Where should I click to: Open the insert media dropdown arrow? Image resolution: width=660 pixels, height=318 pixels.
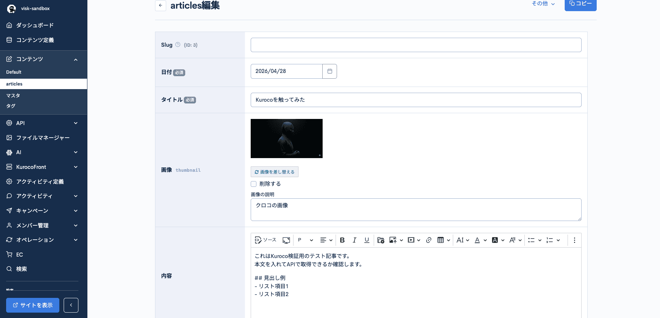(x=419, y=240)
